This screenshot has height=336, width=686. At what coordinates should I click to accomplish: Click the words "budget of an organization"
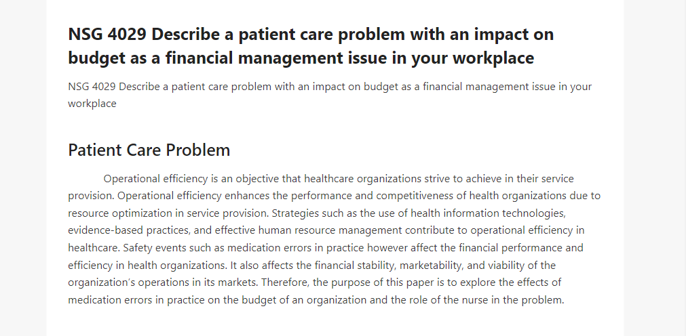[x=303, y=299]
